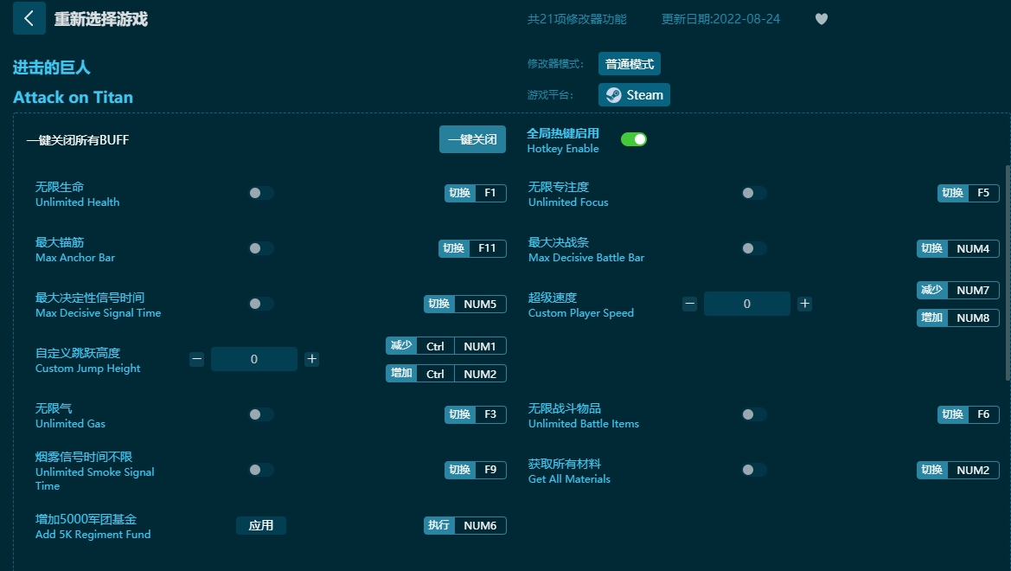
Task: Enable Max Anchor Bar toggle
Action: 261,248
